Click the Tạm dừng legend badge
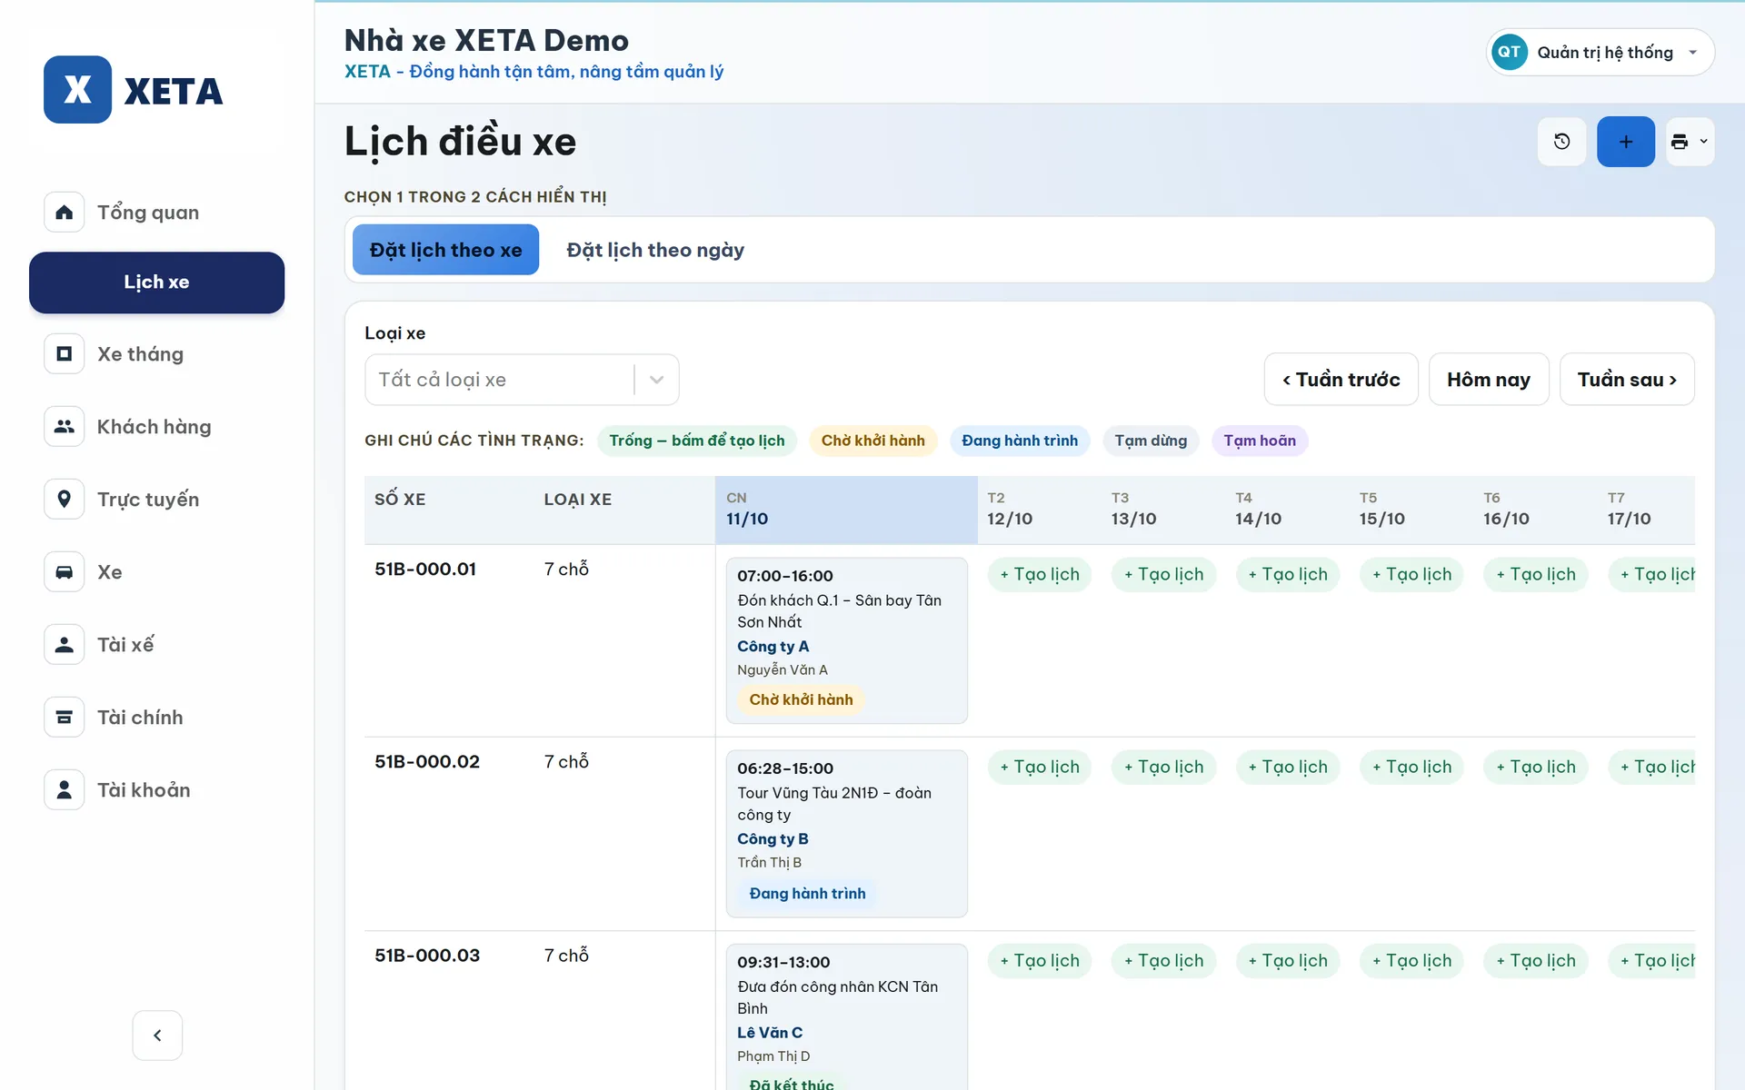Viewport: 1745px width, 1090px height. pyautogui.click(x=1151, y=441)
